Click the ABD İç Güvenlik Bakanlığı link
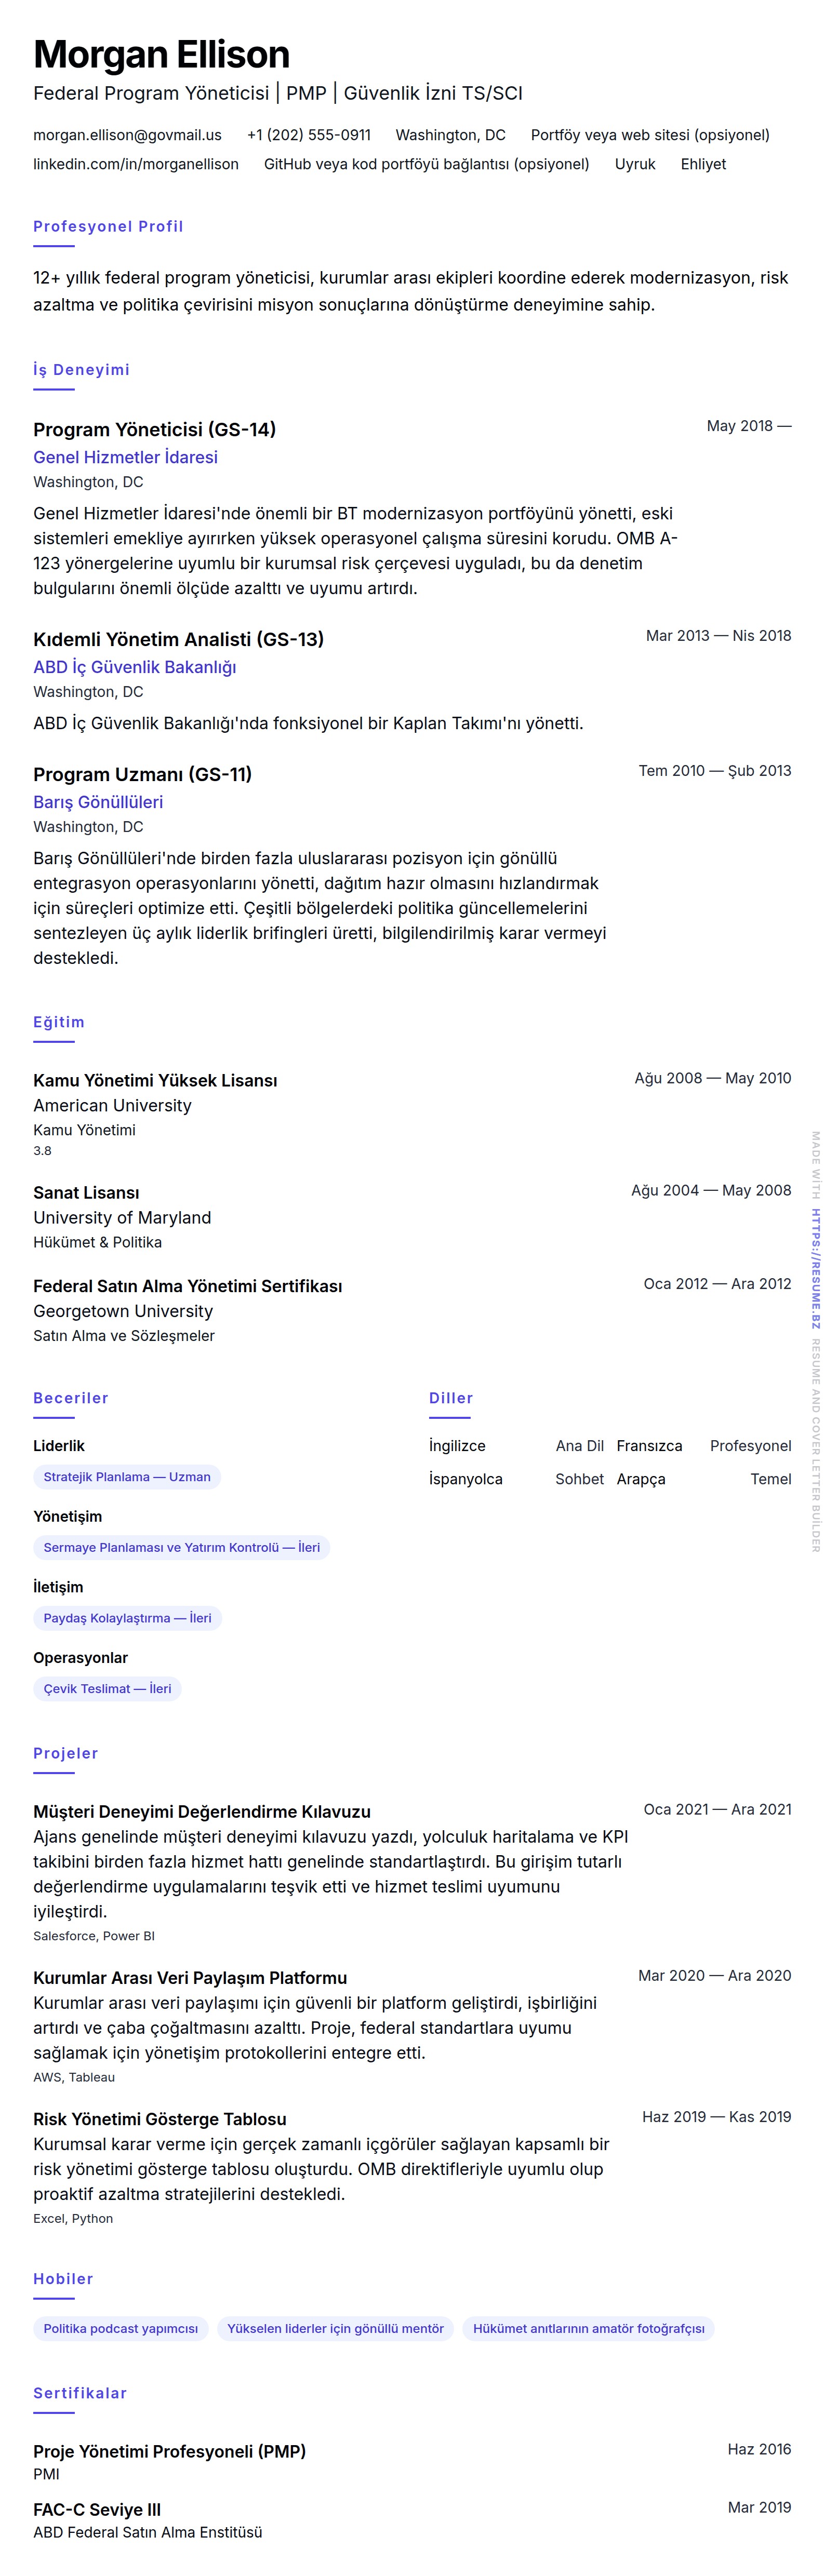Screen dimensions: 825x2576 (x=134, y=667)
